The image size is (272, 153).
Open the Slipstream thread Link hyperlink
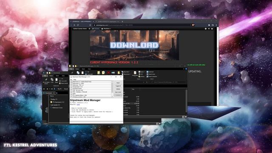pos(78,105)
